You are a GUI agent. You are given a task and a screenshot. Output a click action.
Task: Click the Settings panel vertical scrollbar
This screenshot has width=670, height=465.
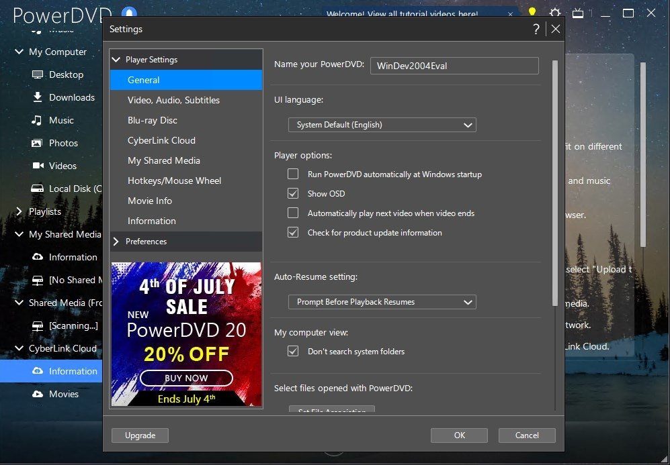555,183
